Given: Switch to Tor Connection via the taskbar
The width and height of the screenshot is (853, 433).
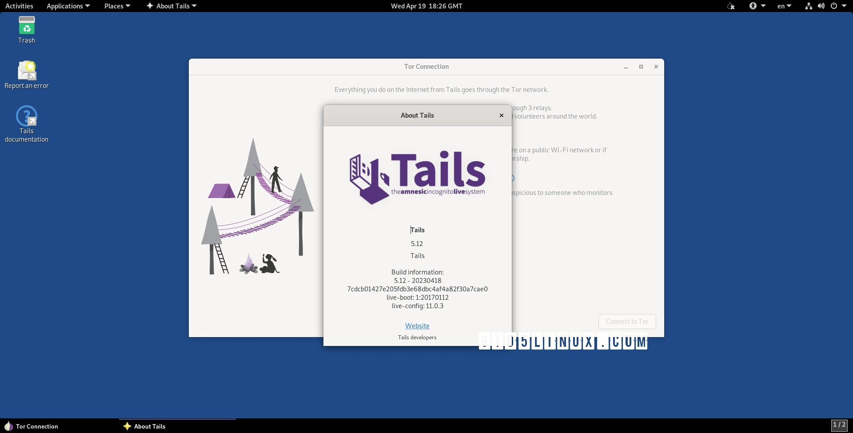Looking at the screenshot, I should [x=37, y=426].
